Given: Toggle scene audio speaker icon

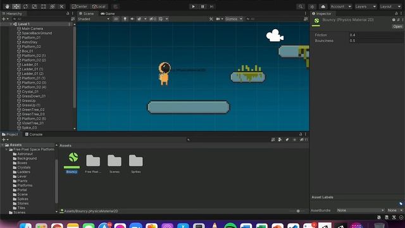Looking at the screenshot, I should point(132,19).
